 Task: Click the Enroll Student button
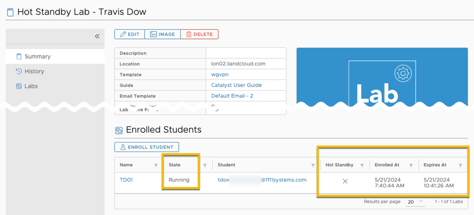click(147, 147)
